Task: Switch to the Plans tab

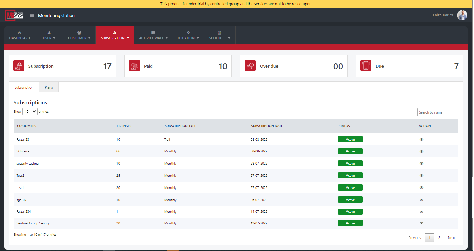Action: tap(49, 87)
